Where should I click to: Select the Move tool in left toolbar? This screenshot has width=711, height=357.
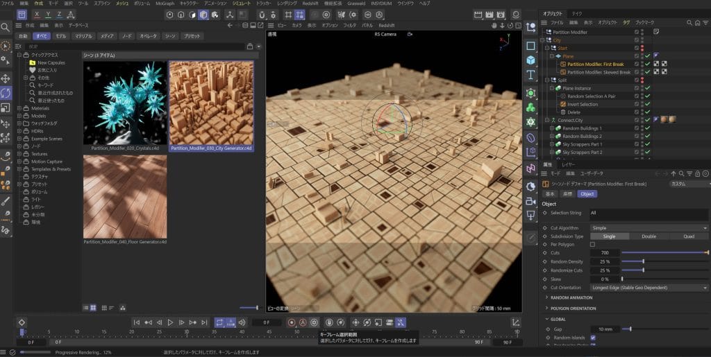6,78
